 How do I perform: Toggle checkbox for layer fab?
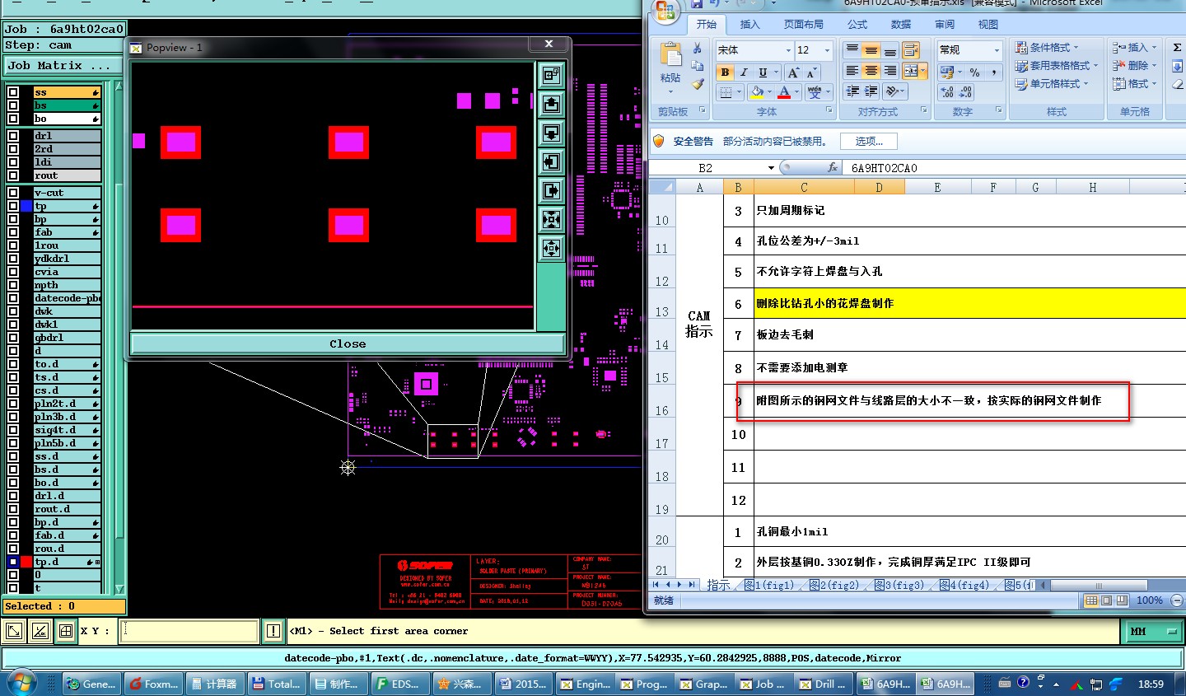[x=13, y=232]
